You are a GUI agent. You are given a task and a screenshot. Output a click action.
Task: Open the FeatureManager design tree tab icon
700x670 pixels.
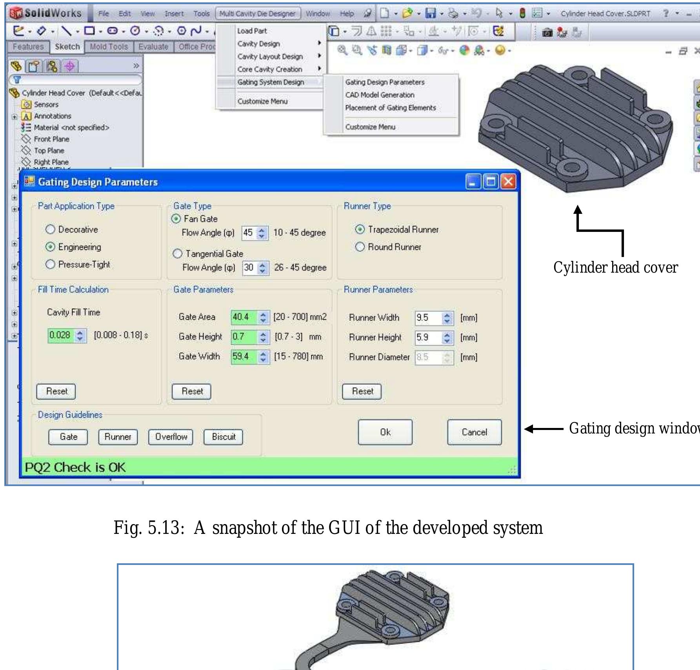(x=16, y=66)
